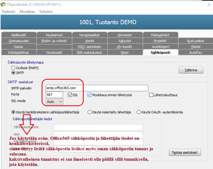Screen dimensions: 213x169
Task: Select the Sähköposti tab
Action: click(x=160, y=53)
